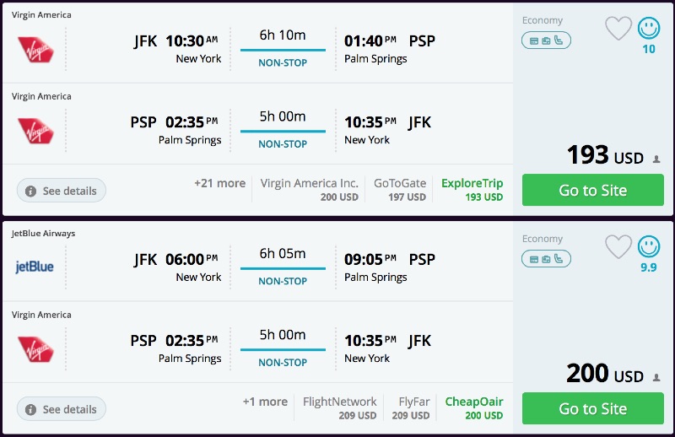Go to Site for the 193 USD fare

[592, 190]
